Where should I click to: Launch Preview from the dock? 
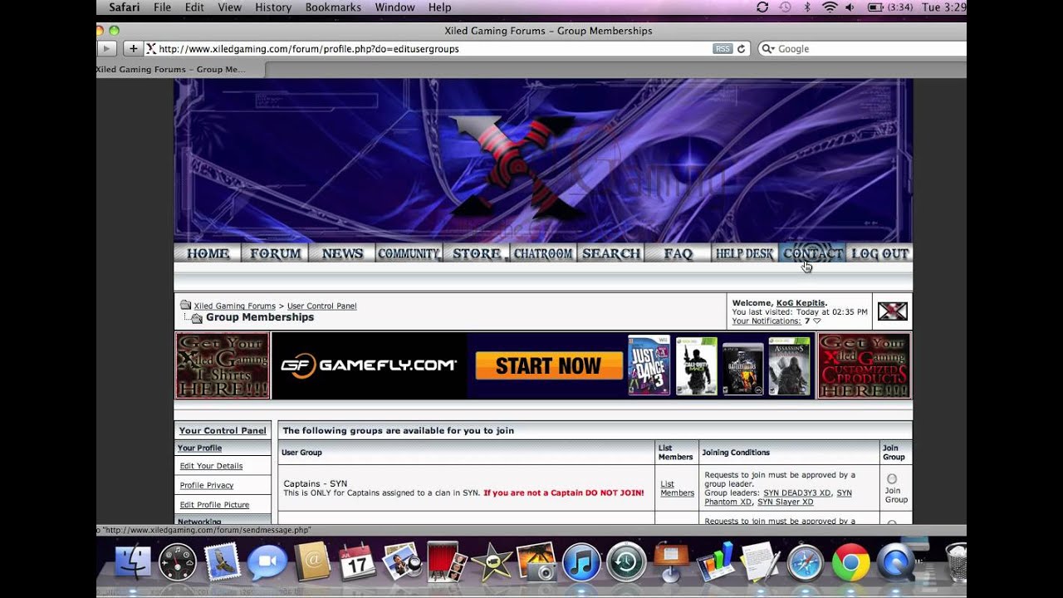[402, 562]
